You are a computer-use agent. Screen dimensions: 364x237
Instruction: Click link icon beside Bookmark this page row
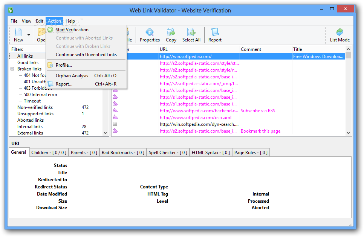(x=115, y=131)
